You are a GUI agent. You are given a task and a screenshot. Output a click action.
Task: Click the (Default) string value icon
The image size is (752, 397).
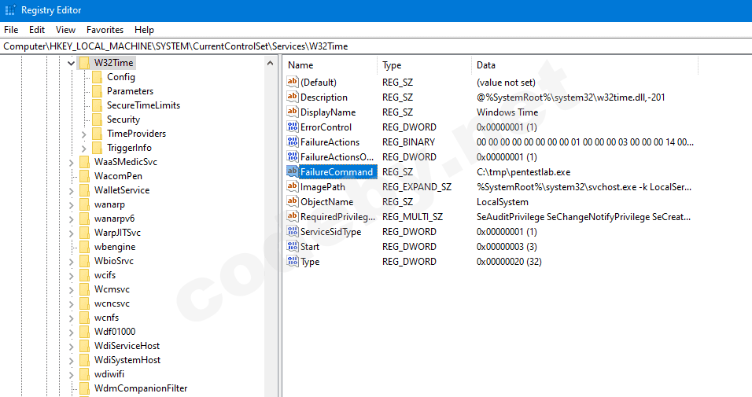click(292, 82)
